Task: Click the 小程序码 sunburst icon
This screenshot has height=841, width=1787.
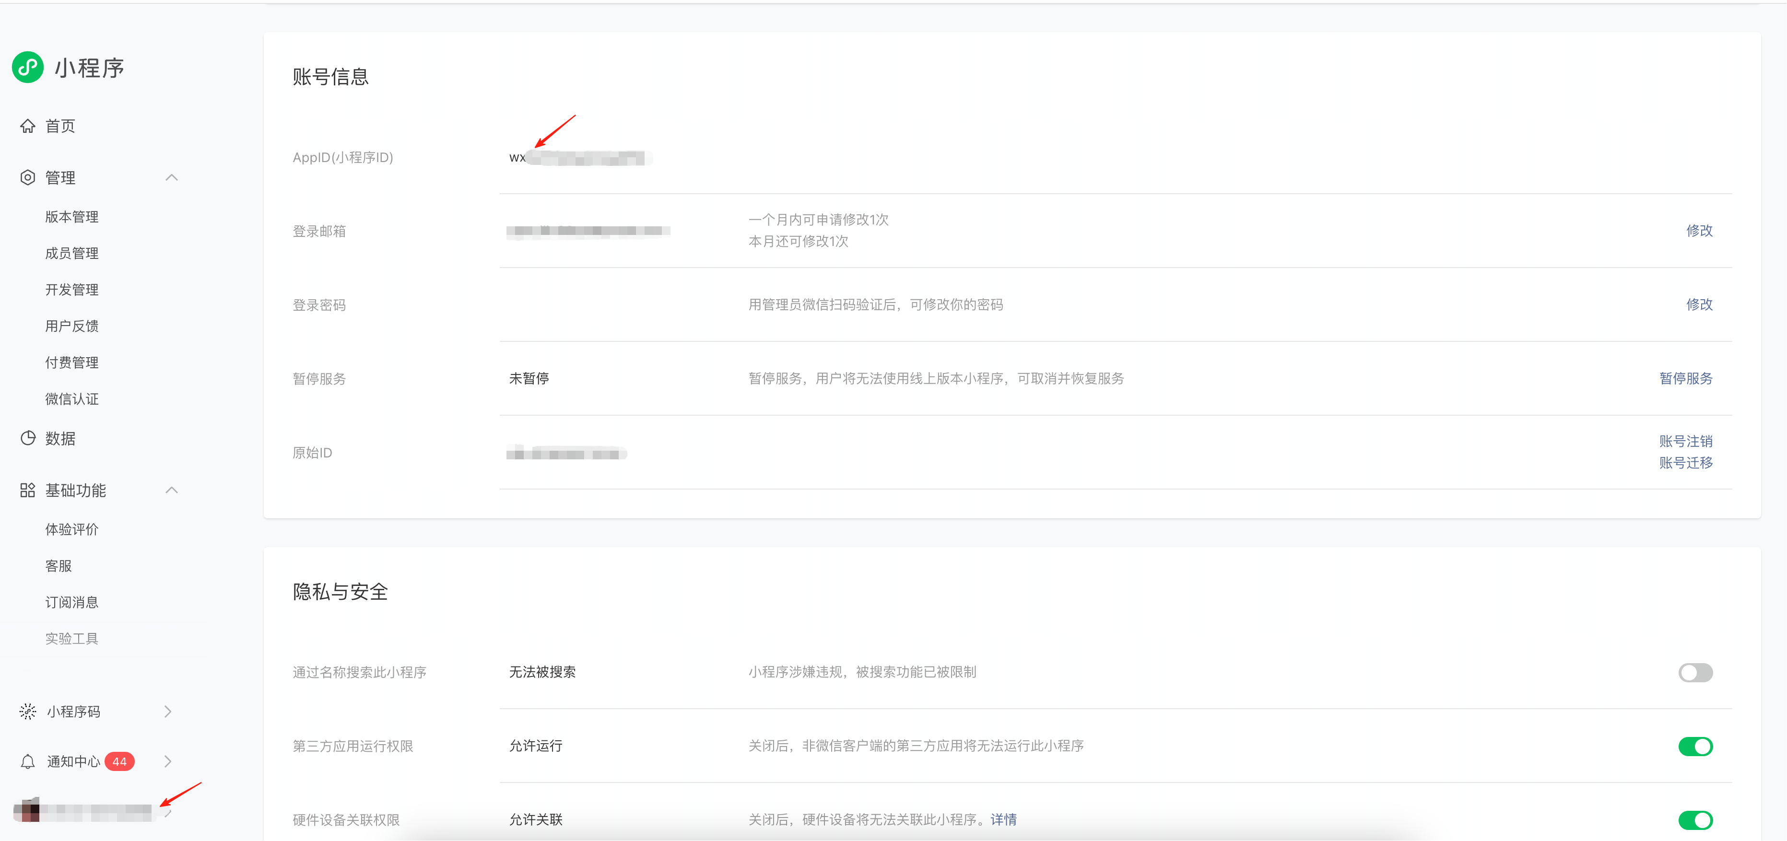Action: [28, 712]
